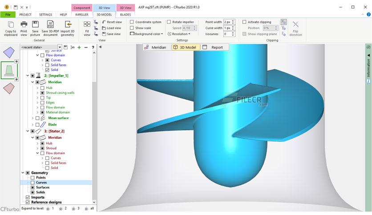The image size is (372, 215).
Task: Click the Print view printer icon
Action: (x=24, y=24)
